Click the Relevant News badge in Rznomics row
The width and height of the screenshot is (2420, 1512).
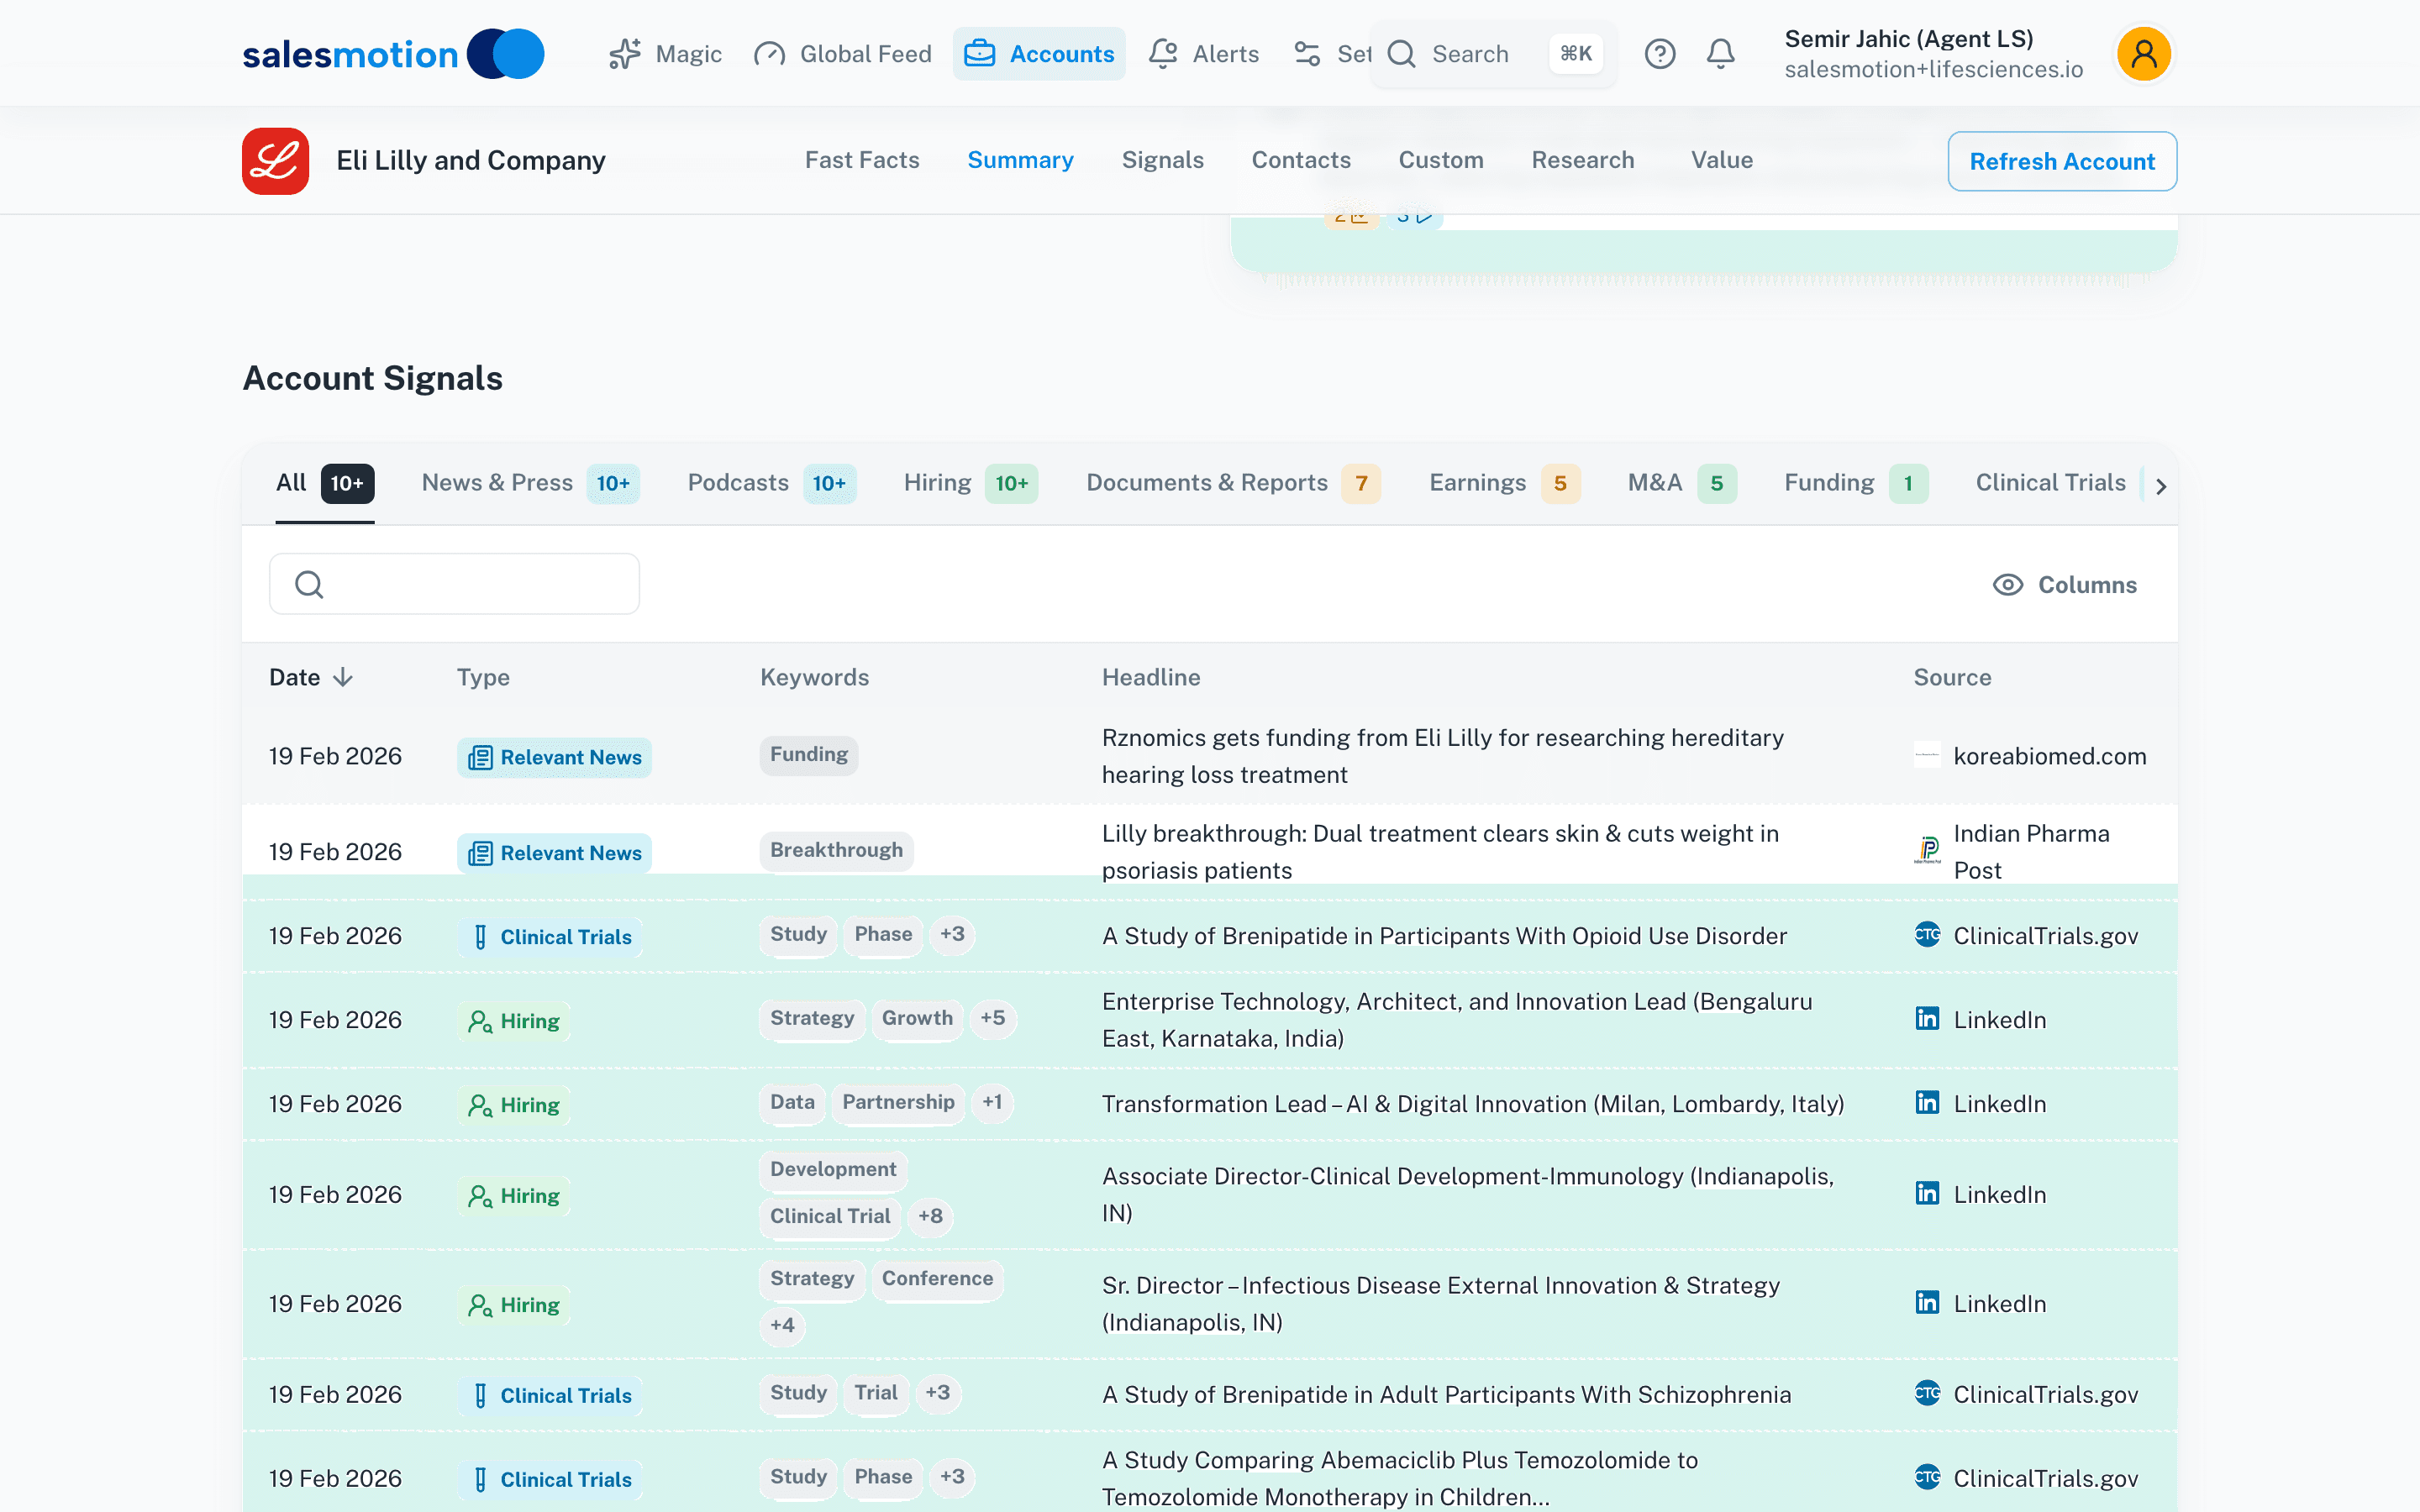point(554,758)
